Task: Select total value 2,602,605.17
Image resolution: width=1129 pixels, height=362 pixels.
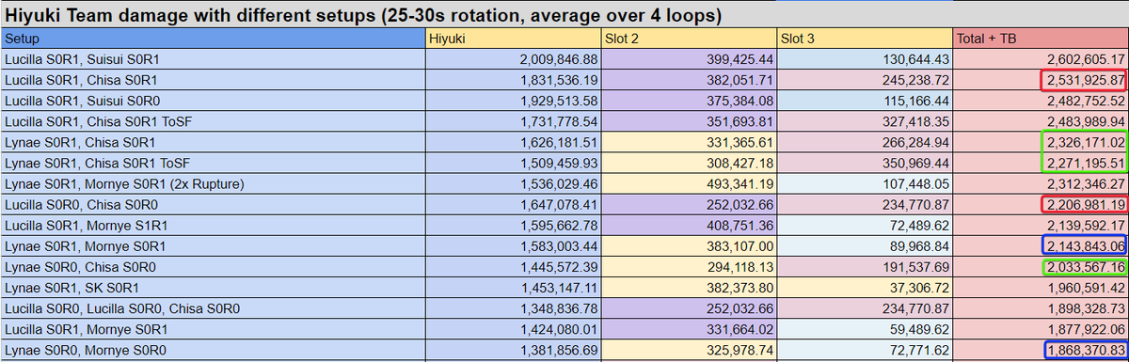Action: [x=1041, y=58]
